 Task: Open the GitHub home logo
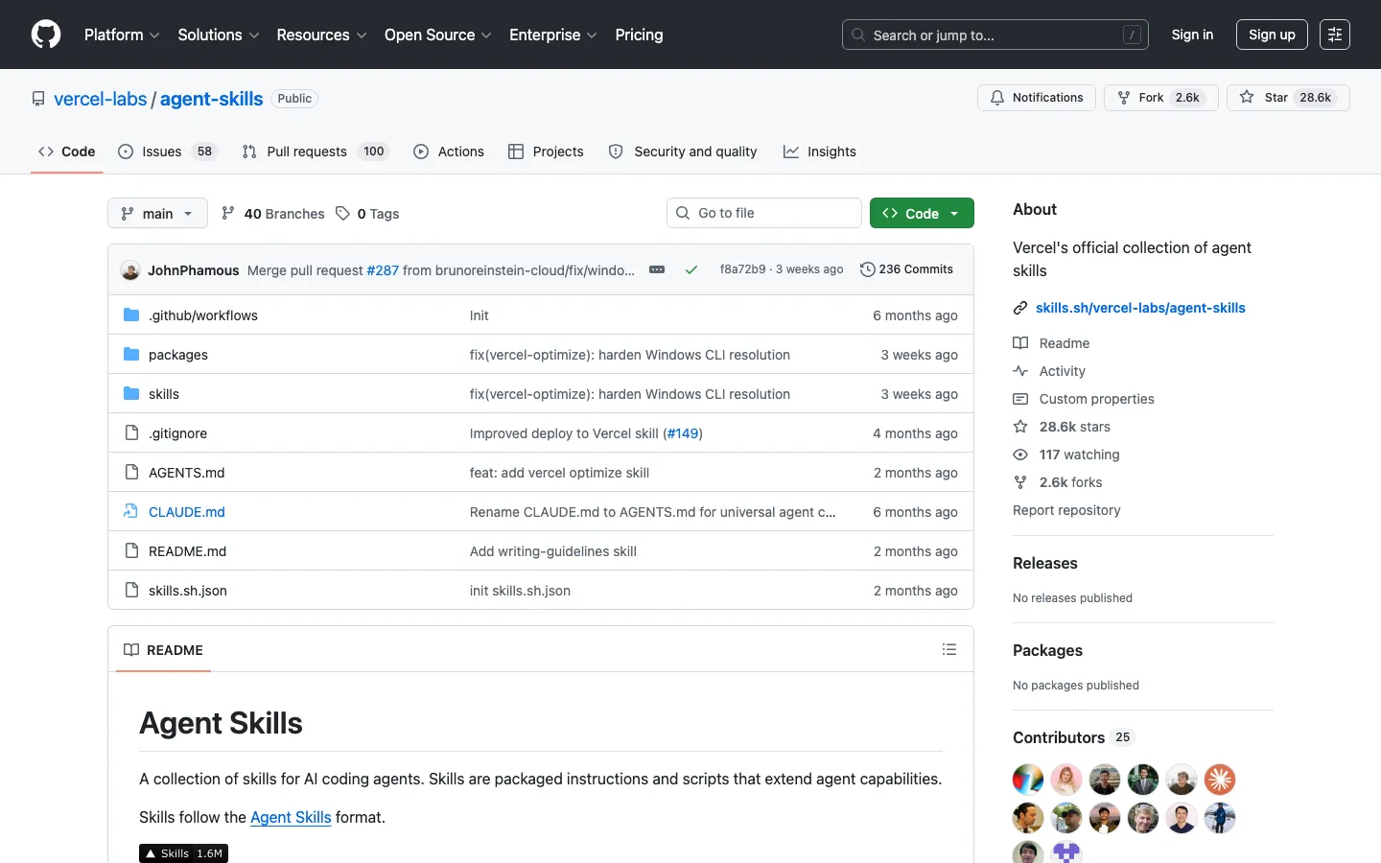point(46,35)
